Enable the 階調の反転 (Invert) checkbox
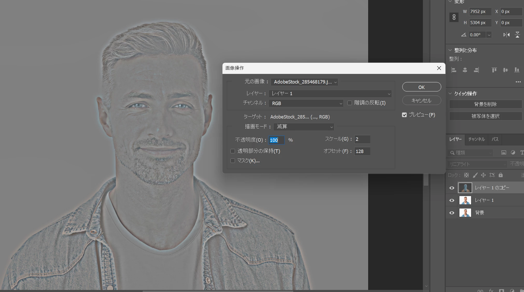 tap(350, 103)
